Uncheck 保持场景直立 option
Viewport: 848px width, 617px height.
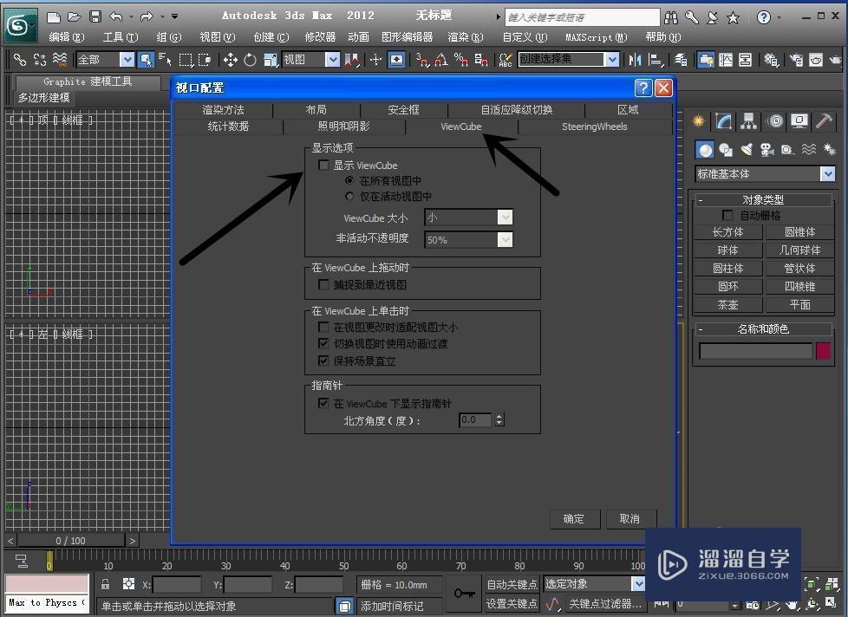tap(323, 360)
